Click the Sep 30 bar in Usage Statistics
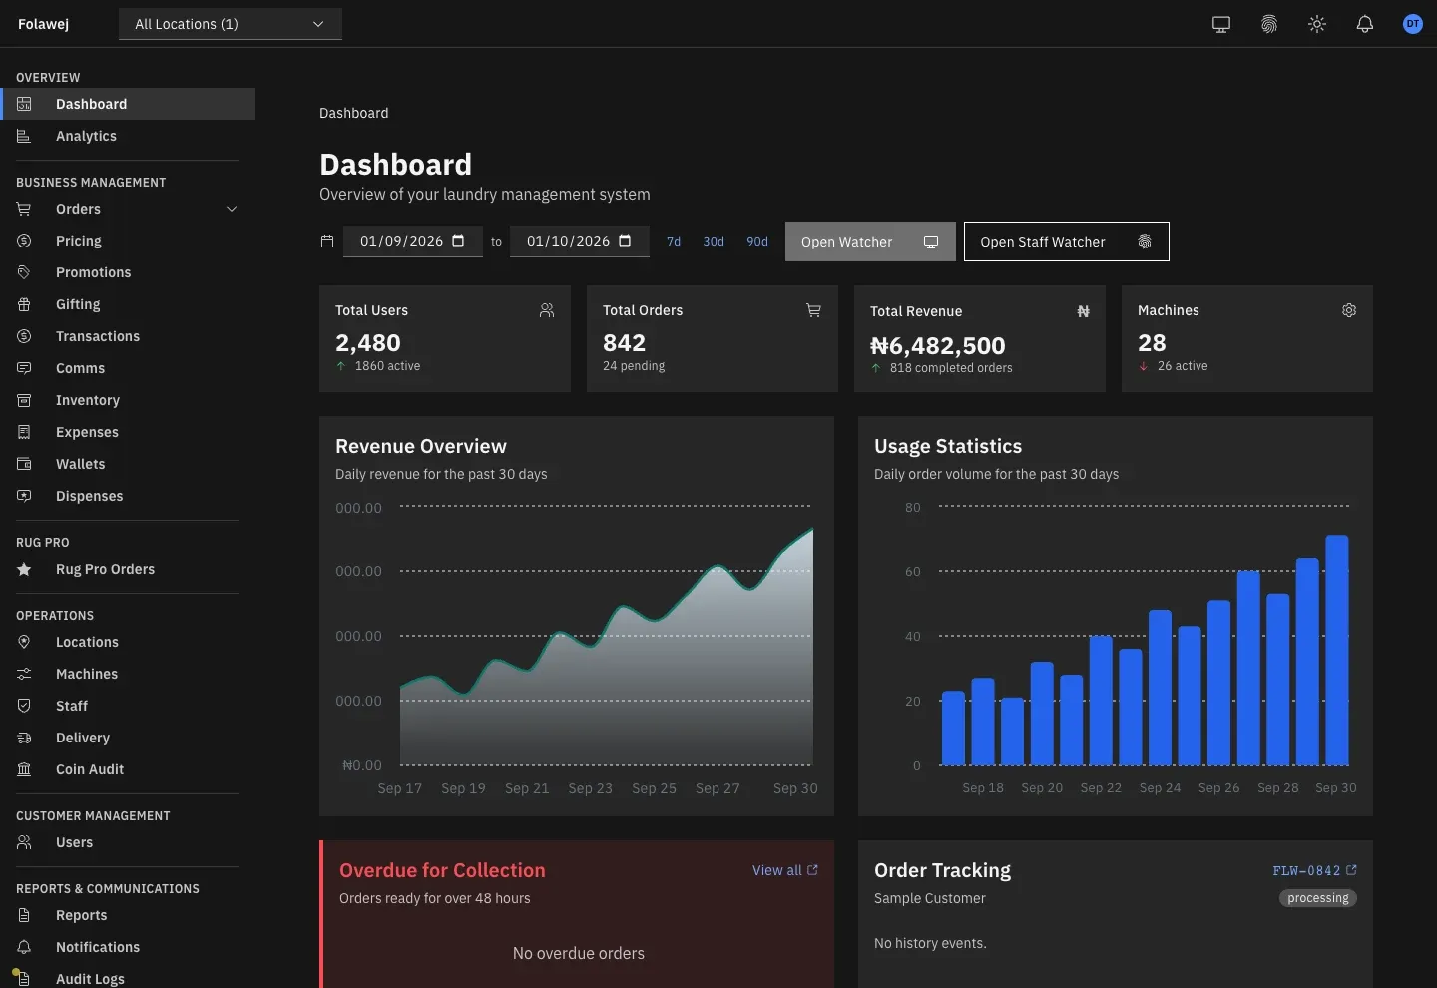1437x988 pixels. pyautogui.click(x=1337, y=651)
